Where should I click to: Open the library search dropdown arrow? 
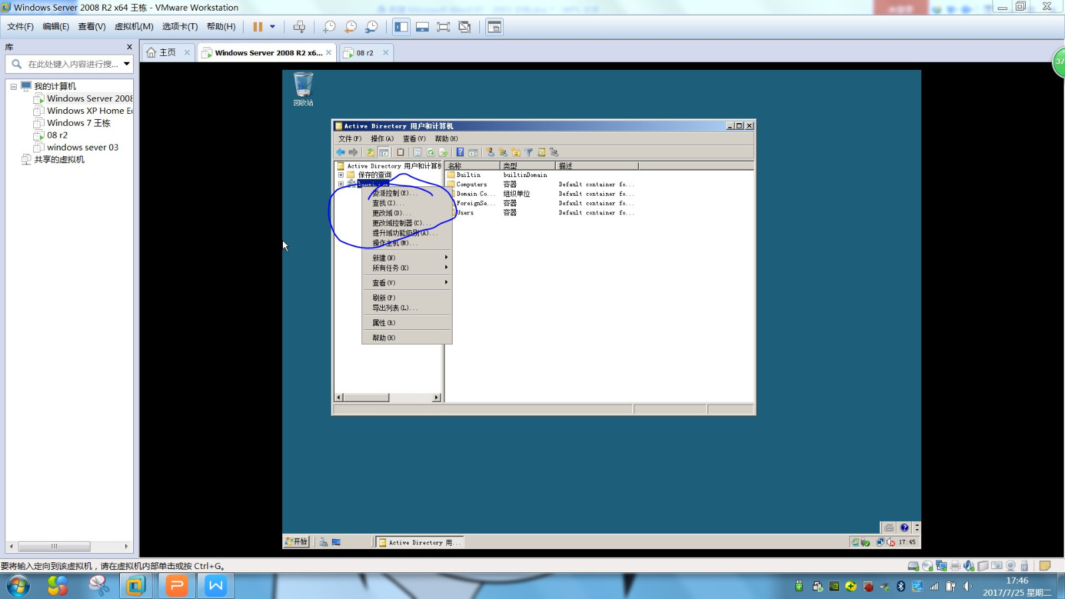coord(126,64)
